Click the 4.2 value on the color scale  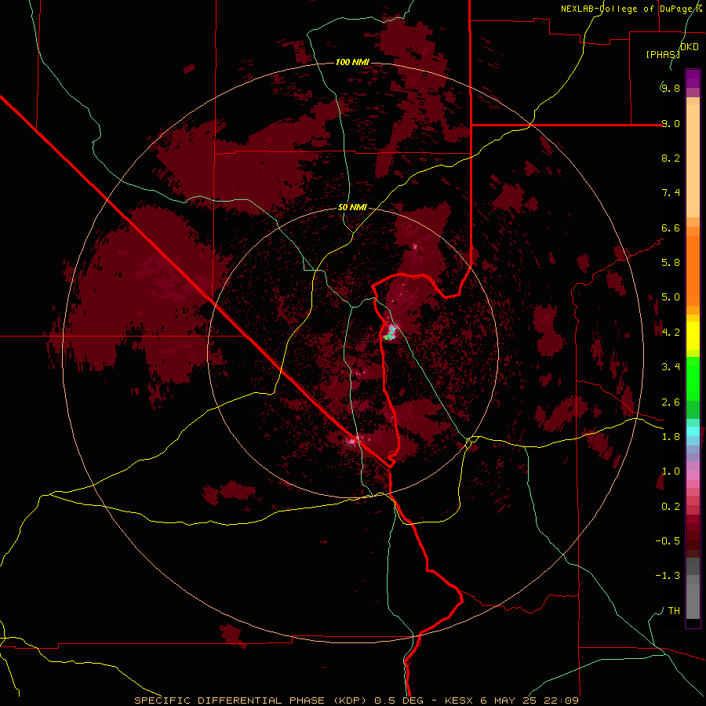pos(670,333)
